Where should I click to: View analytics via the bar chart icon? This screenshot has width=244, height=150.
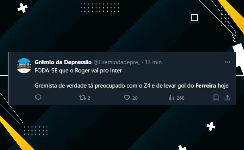click(x=171, y=98)
